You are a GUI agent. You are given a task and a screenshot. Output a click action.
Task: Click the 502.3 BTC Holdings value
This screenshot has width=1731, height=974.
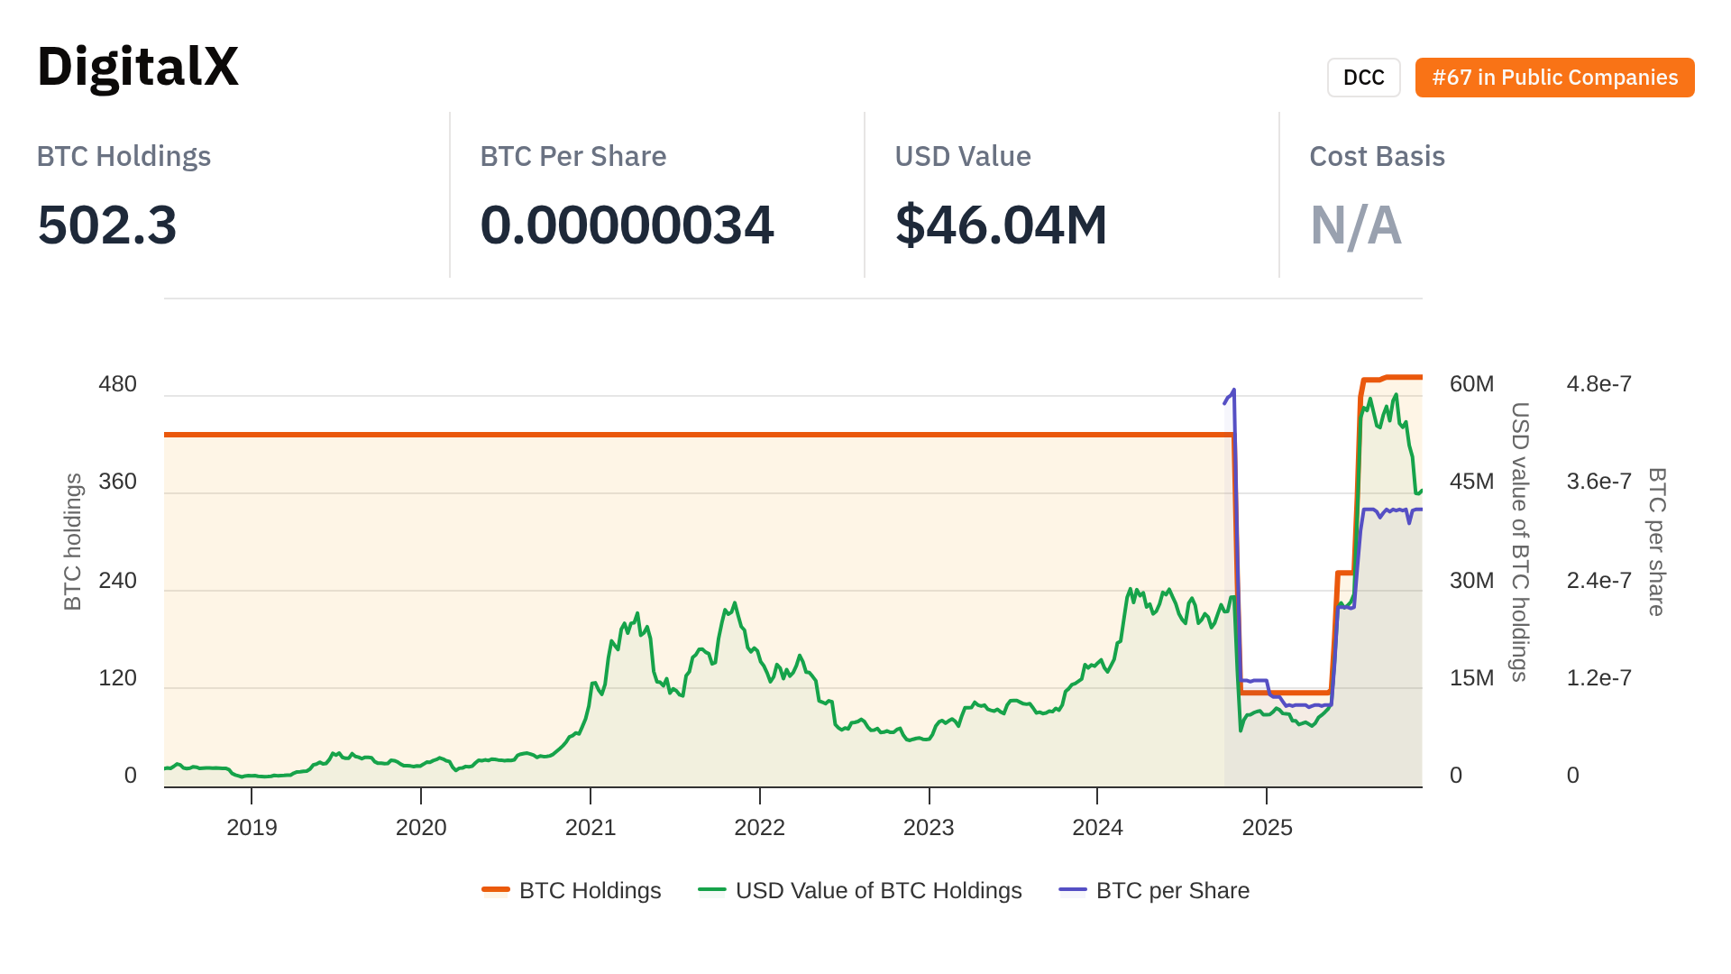click(x=107, y=225)
